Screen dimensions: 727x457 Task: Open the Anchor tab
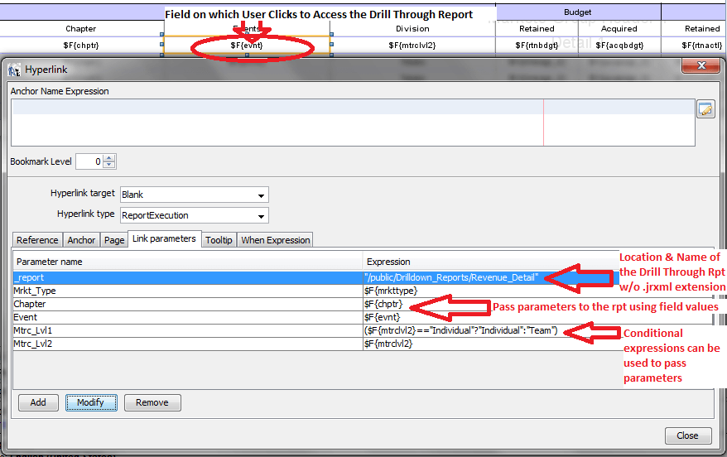coord(81,240)
